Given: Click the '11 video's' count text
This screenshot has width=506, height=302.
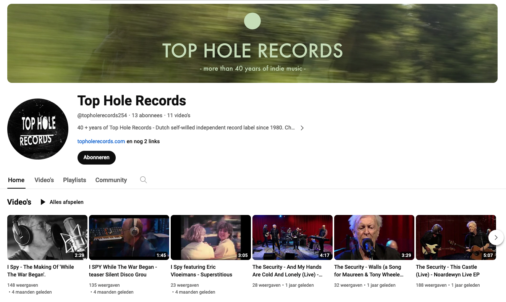Looking at the screenshot, I should coord(179,115).
